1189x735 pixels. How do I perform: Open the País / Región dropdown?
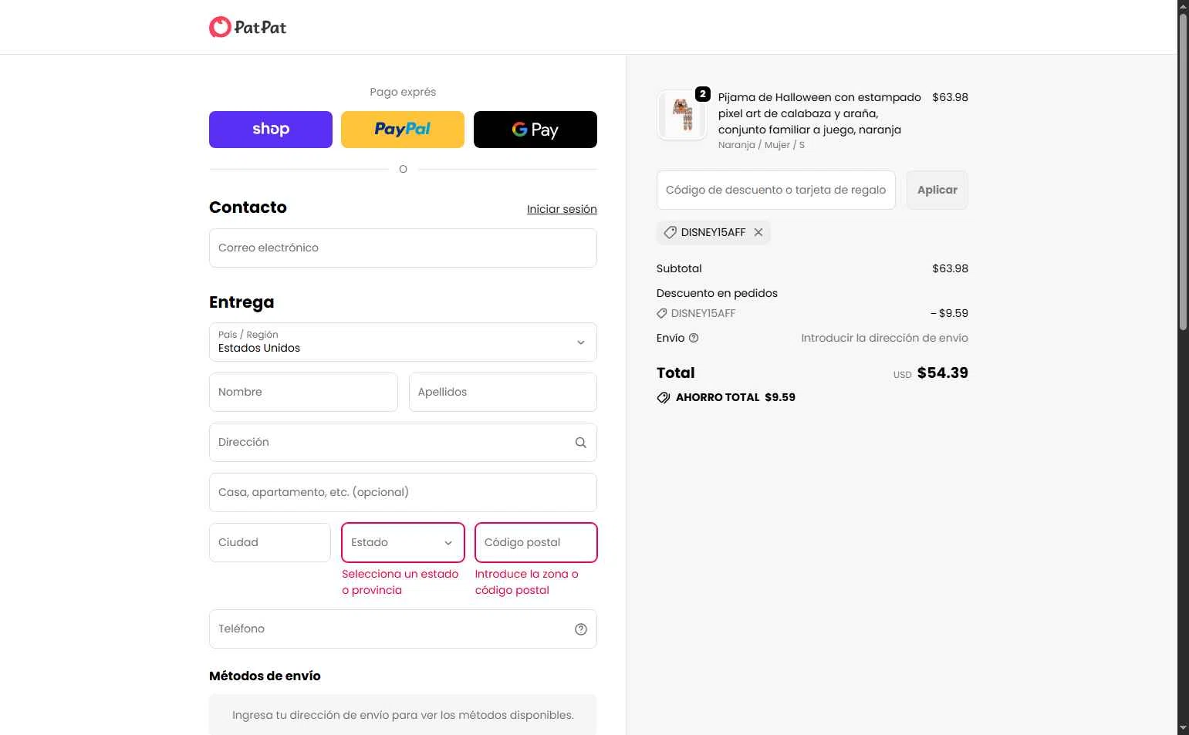pyautogui.click(x=403, y=342)
